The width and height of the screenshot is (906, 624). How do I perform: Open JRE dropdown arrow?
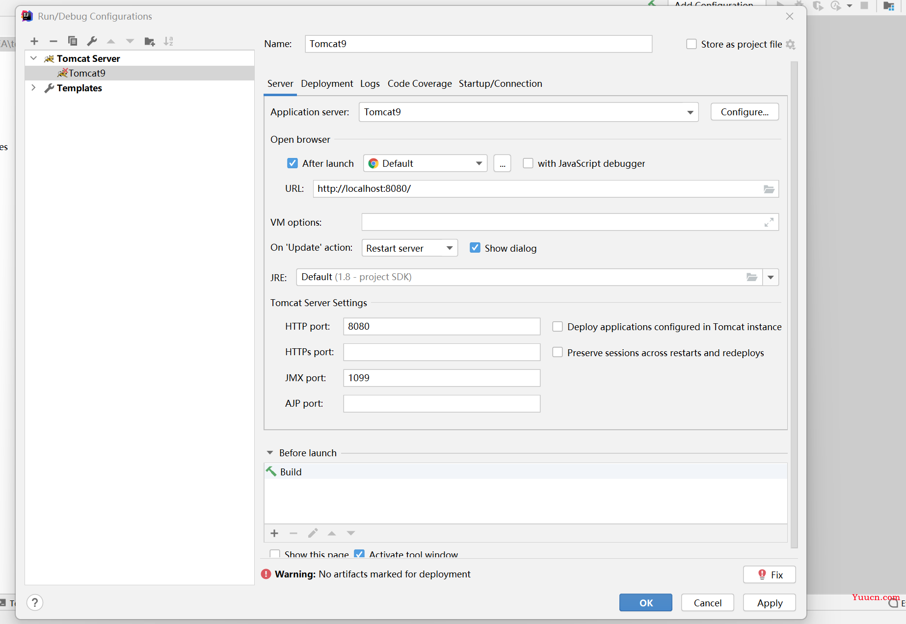771,277
